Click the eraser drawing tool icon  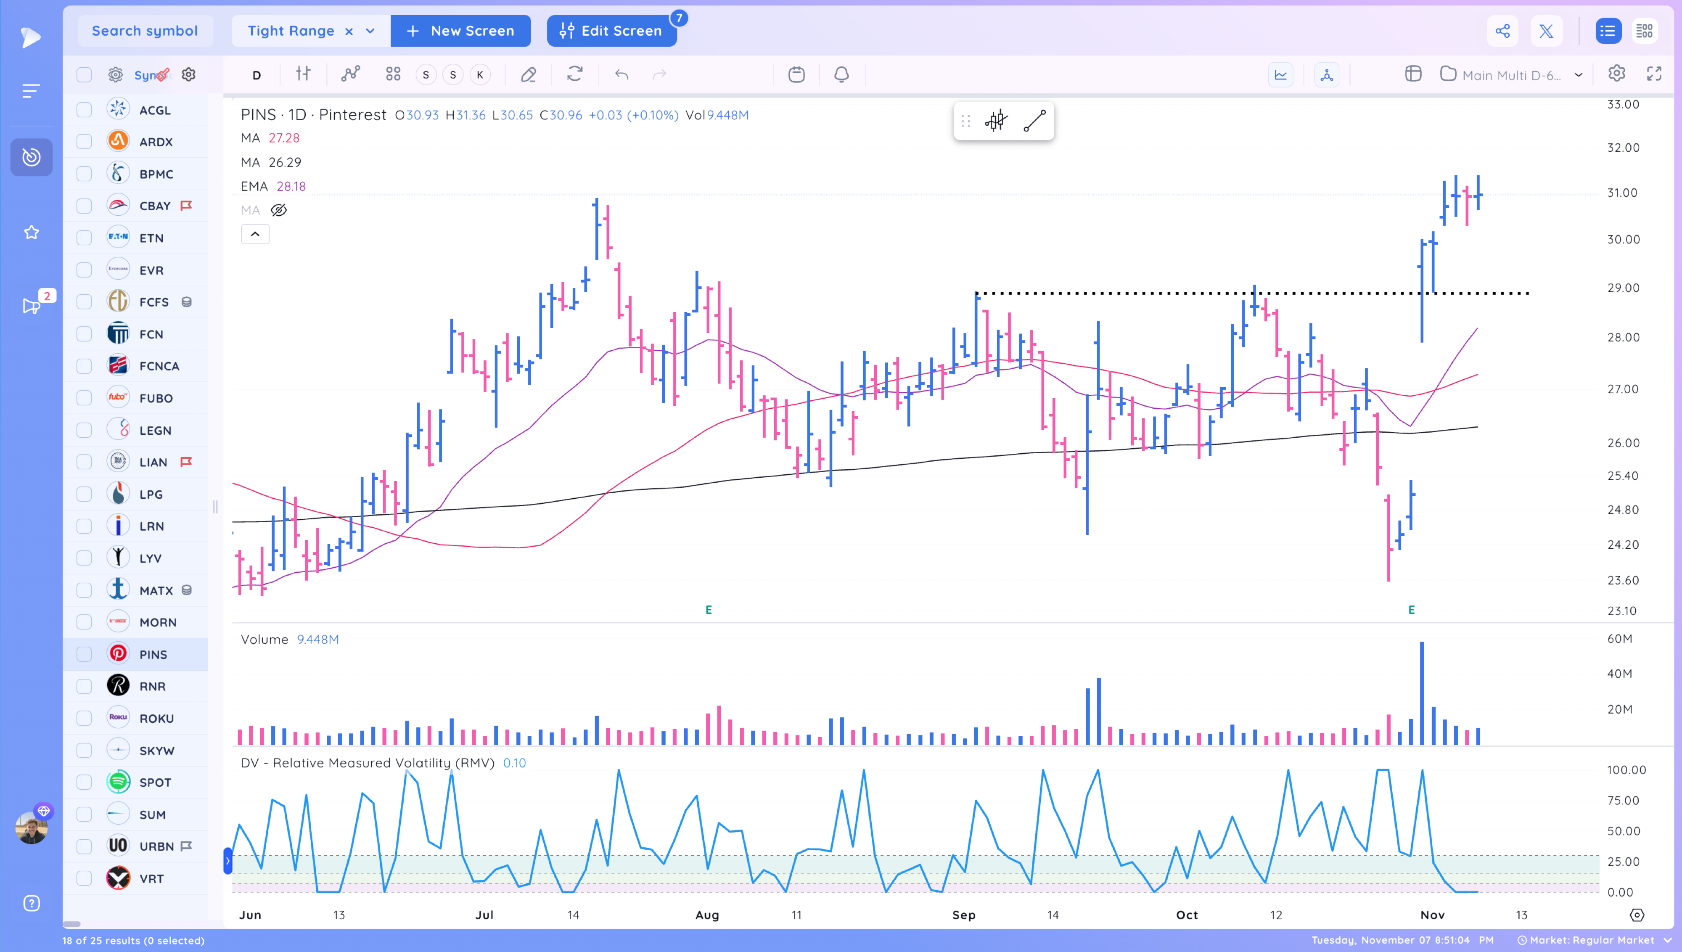click(528, 74)
